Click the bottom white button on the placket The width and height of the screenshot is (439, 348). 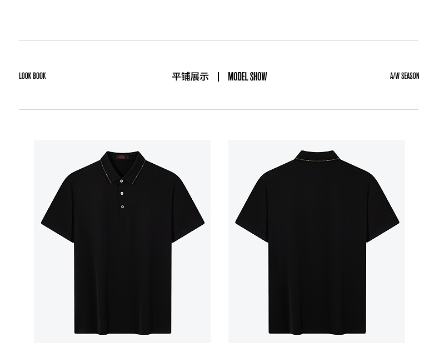[x=122, y=206]
